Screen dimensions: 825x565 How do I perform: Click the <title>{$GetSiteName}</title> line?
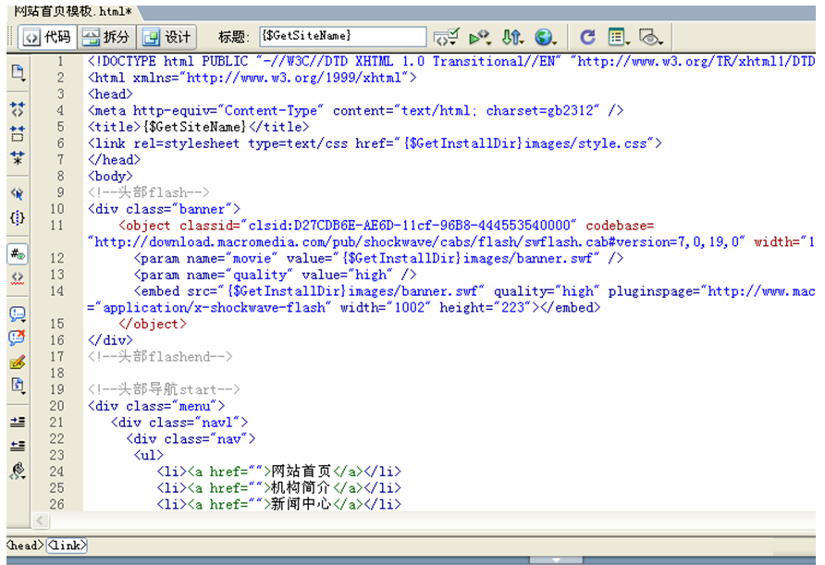(198, 127)
